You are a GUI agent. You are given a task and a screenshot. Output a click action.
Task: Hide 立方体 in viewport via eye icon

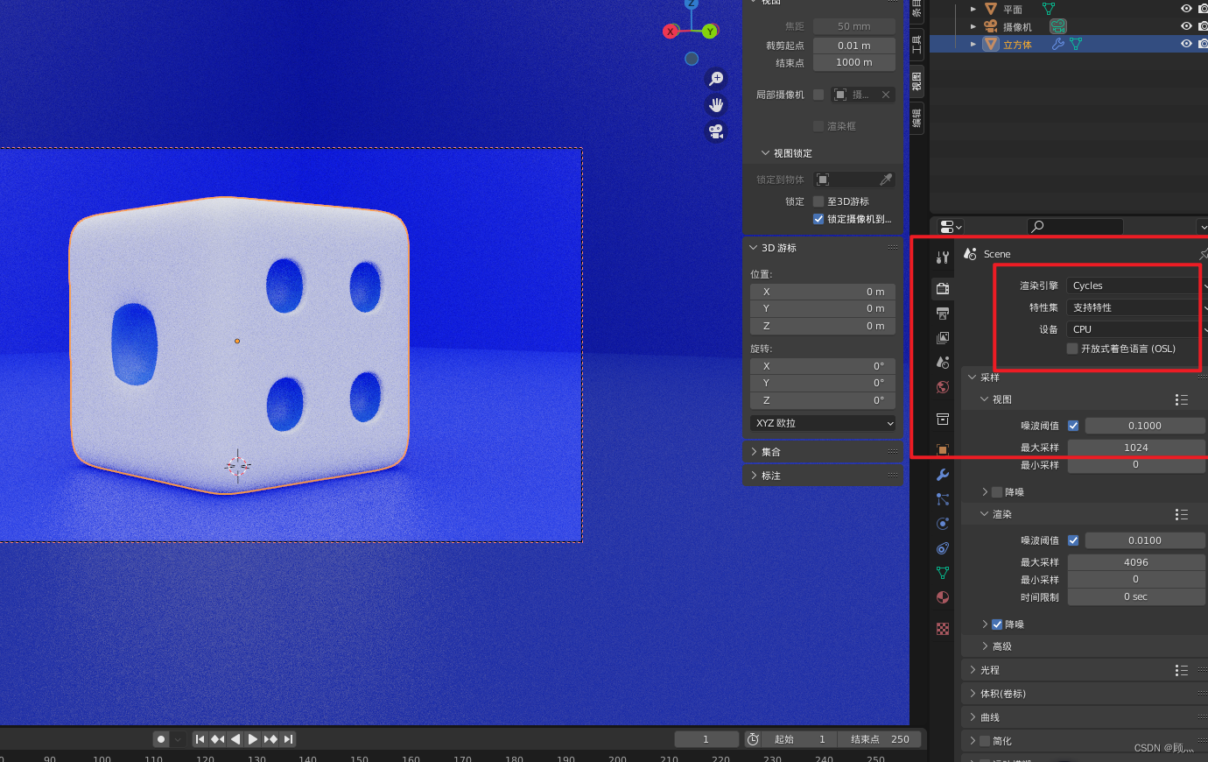(1186, 44)
